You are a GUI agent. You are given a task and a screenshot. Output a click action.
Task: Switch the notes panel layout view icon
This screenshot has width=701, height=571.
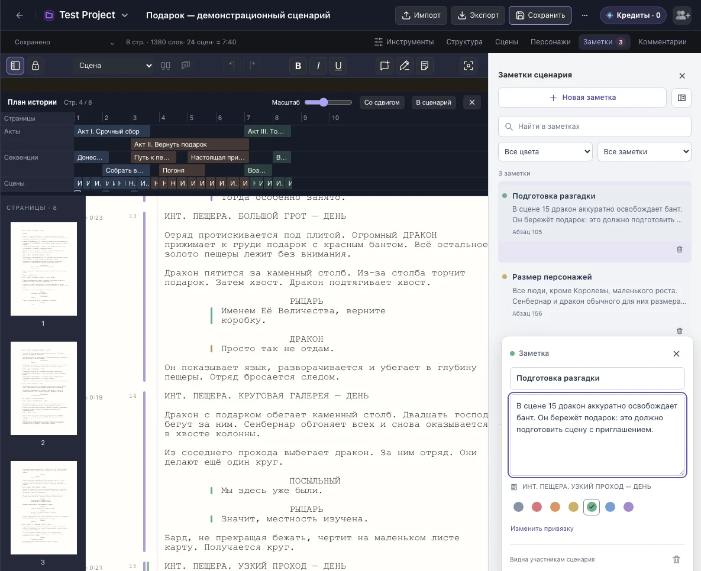point(681,98)
